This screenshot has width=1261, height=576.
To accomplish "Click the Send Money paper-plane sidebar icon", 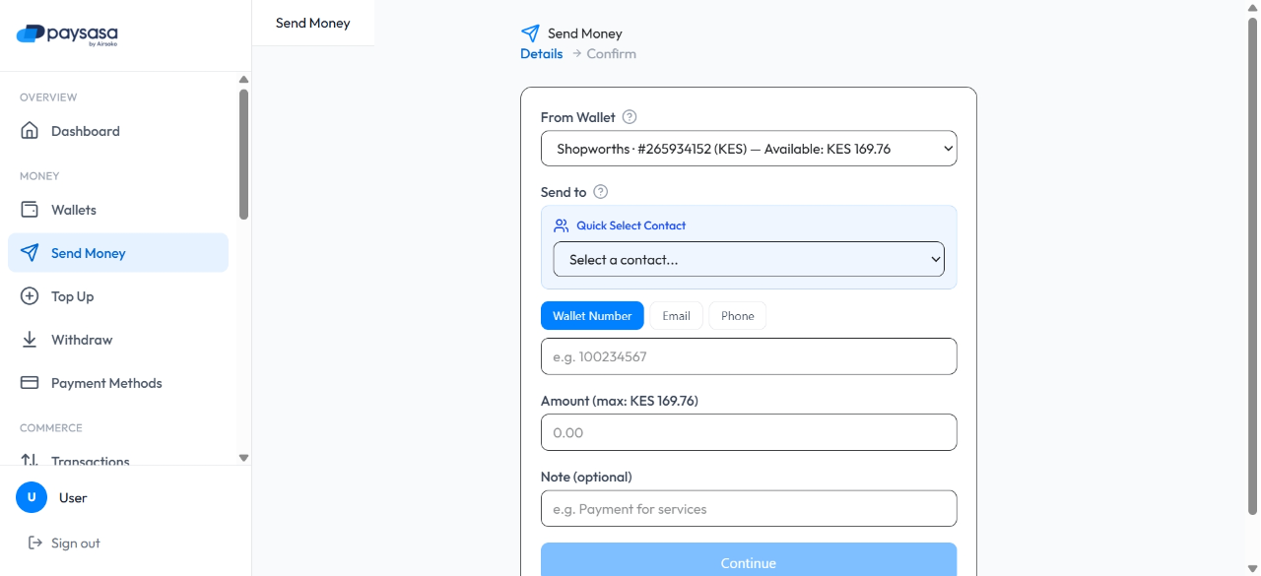I will (30, 253).
